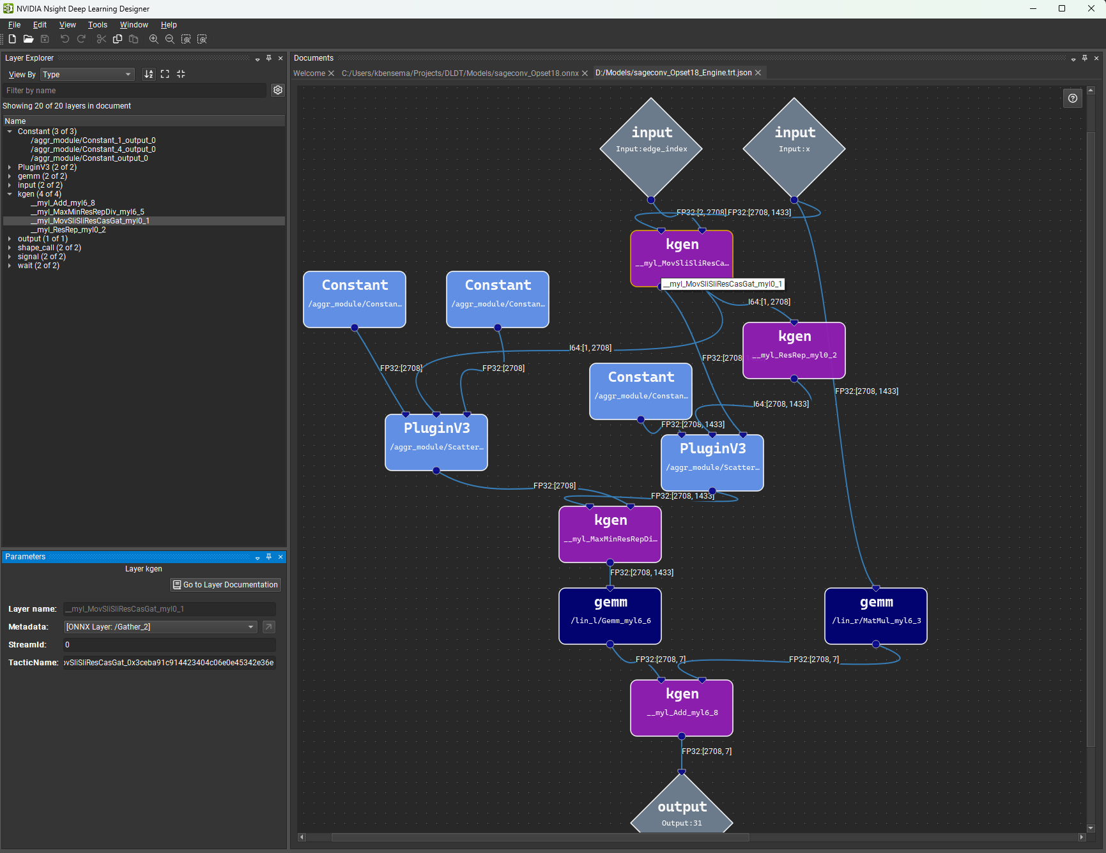1106x853 pixels.
Task: Close the Welcome tab
Action: [x=331, y=73]
